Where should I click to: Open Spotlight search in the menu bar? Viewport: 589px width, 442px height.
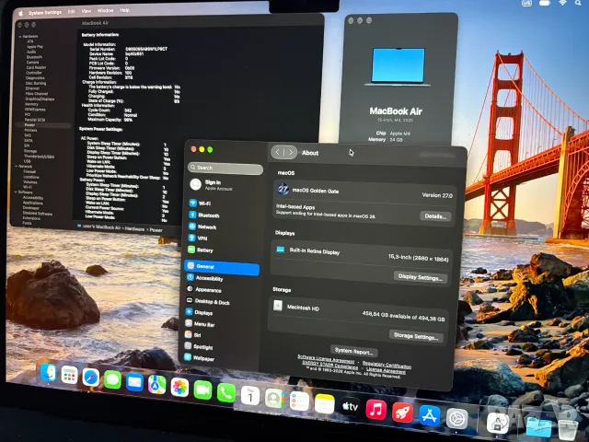(579, 3)
